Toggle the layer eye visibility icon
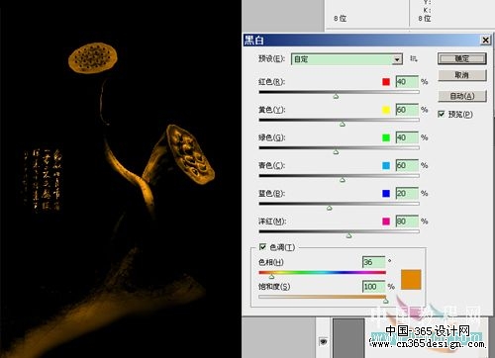This screenshot has height=358, width=495. 323,341
